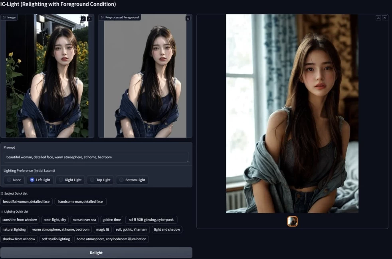Click the Lighting Quick List icon
The image size is (392, 259).
pos(2,212)
